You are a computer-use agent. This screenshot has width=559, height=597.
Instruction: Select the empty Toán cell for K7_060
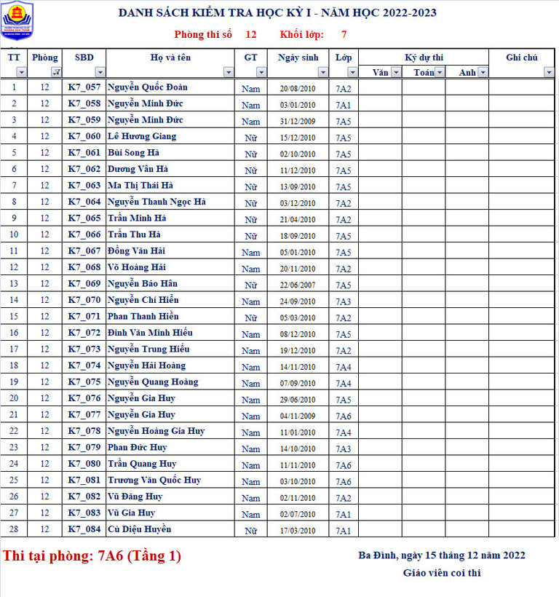tap(424, 136)
